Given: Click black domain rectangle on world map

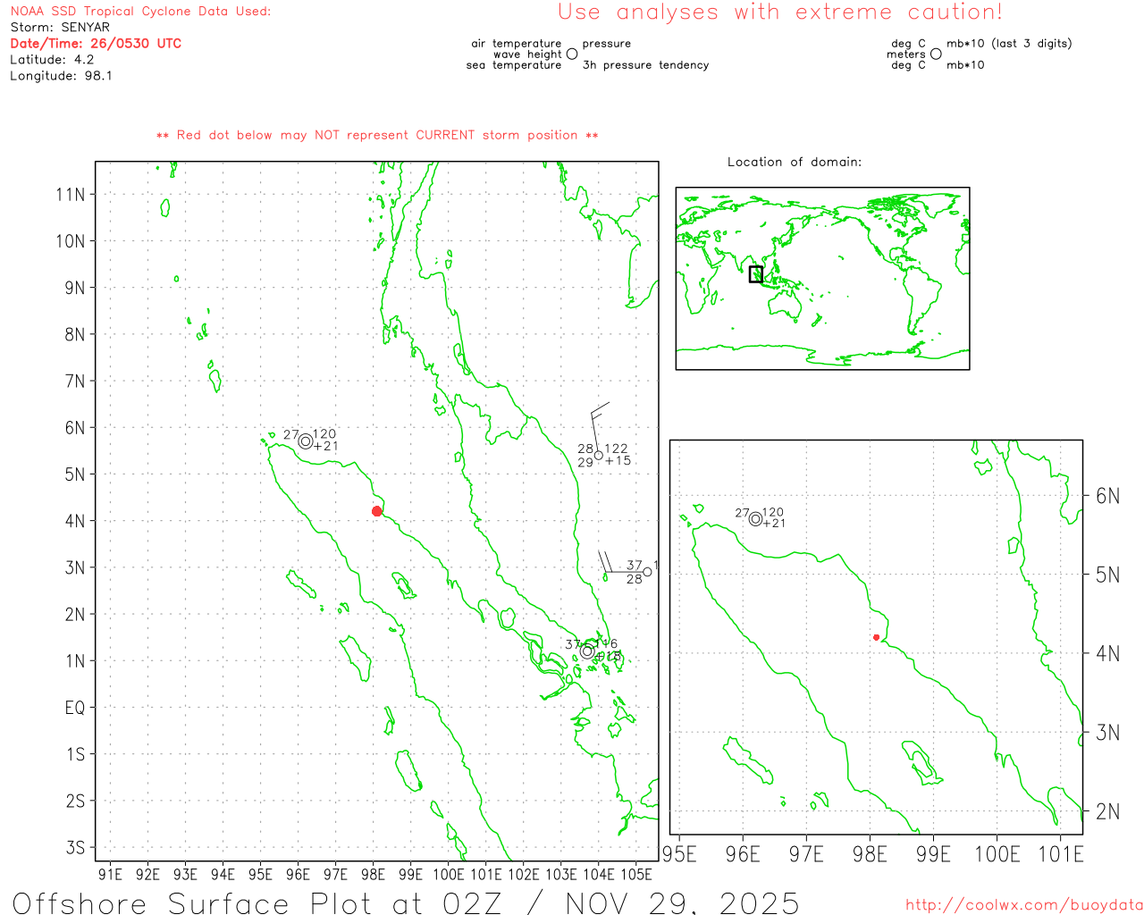Looking at the screenshot, I should tap(756, 274).
